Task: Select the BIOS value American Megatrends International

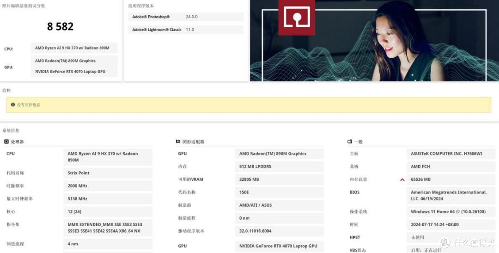Action: [x=448, y=195]
